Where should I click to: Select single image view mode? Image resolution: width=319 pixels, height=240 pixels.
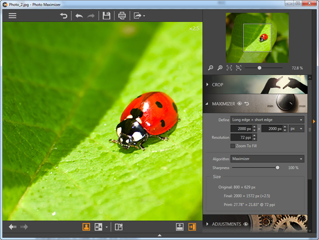tap(86, 227)
